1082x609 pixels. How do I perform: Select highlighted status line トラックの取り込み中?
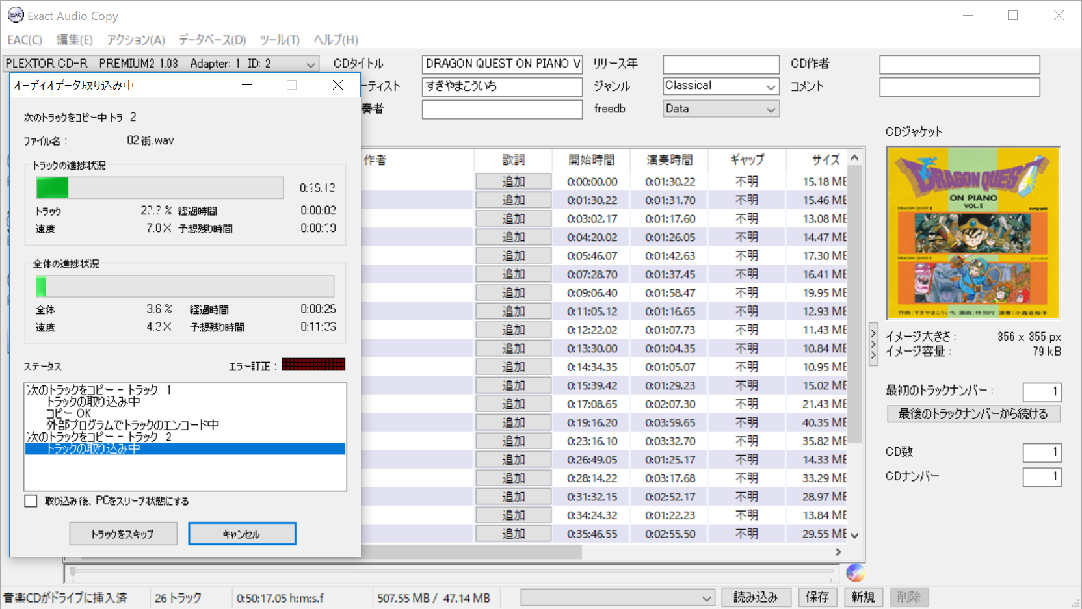[x=185, y=448]
